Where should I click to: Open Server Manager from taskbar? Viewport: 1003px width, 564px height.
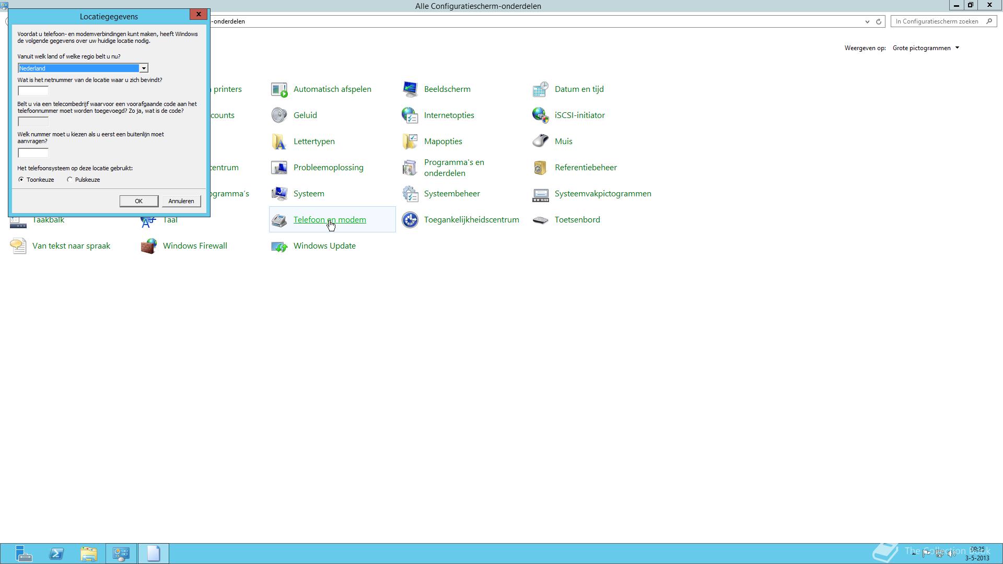pyautogui.click(x=24, y=554)
